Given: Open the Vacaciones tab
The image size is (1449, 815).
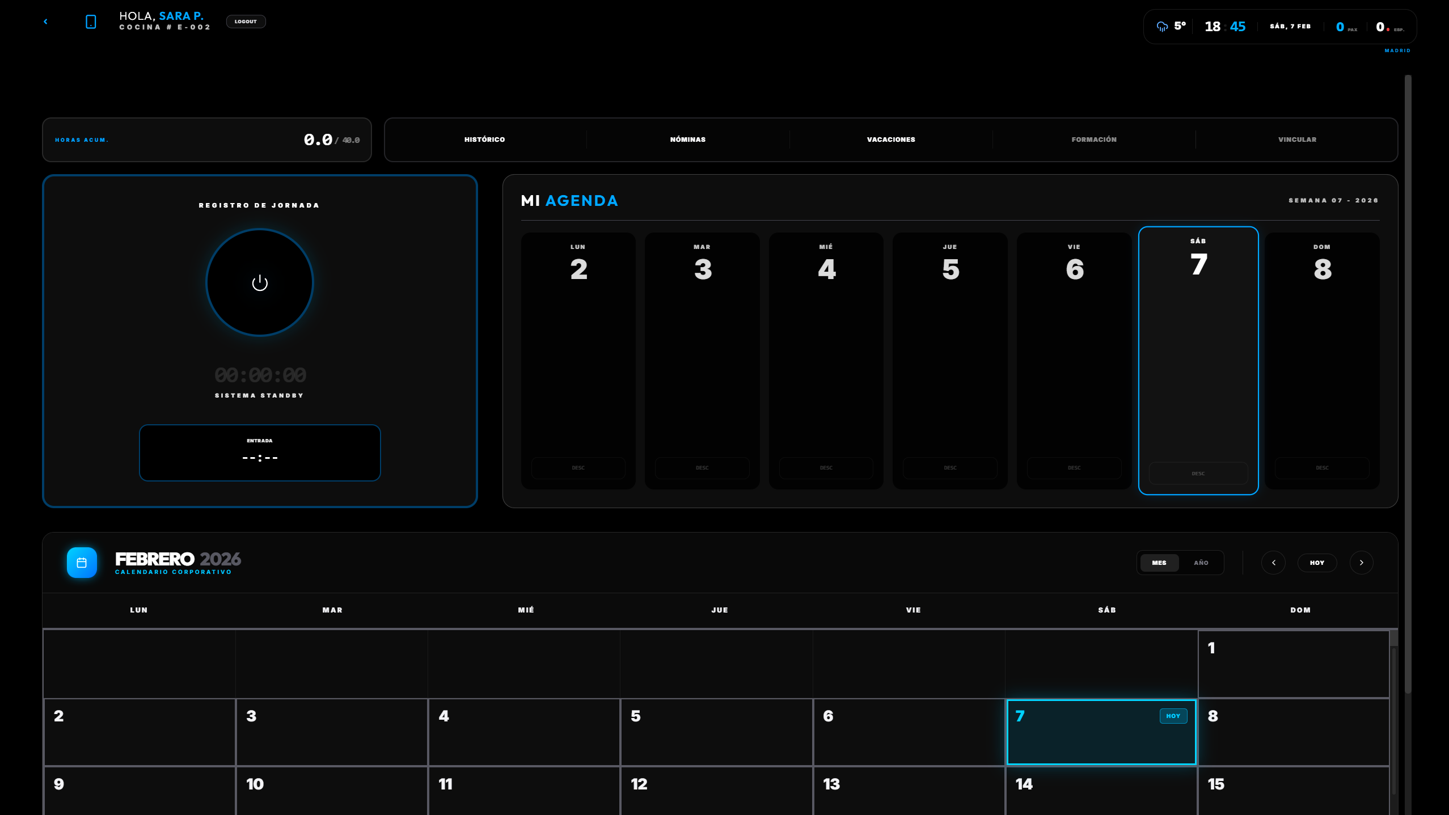Looking at the screenshot, I should [890, 140].
